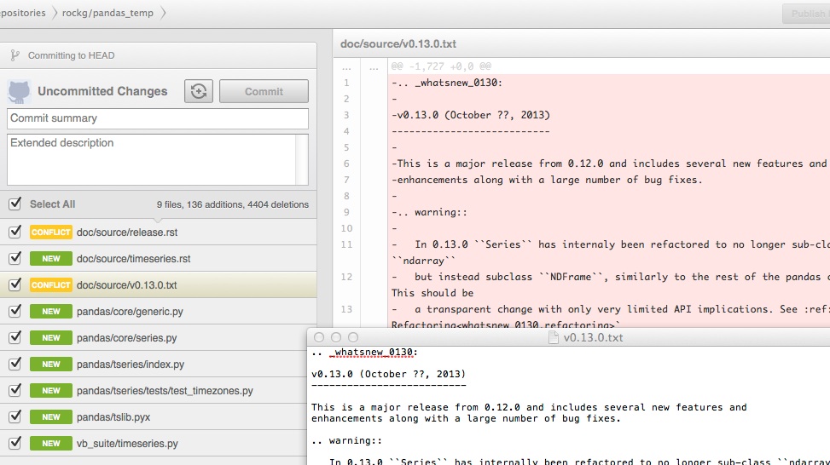Select file doc/source/timeseries.rst

pyautogui.click(x=133, y=259)
